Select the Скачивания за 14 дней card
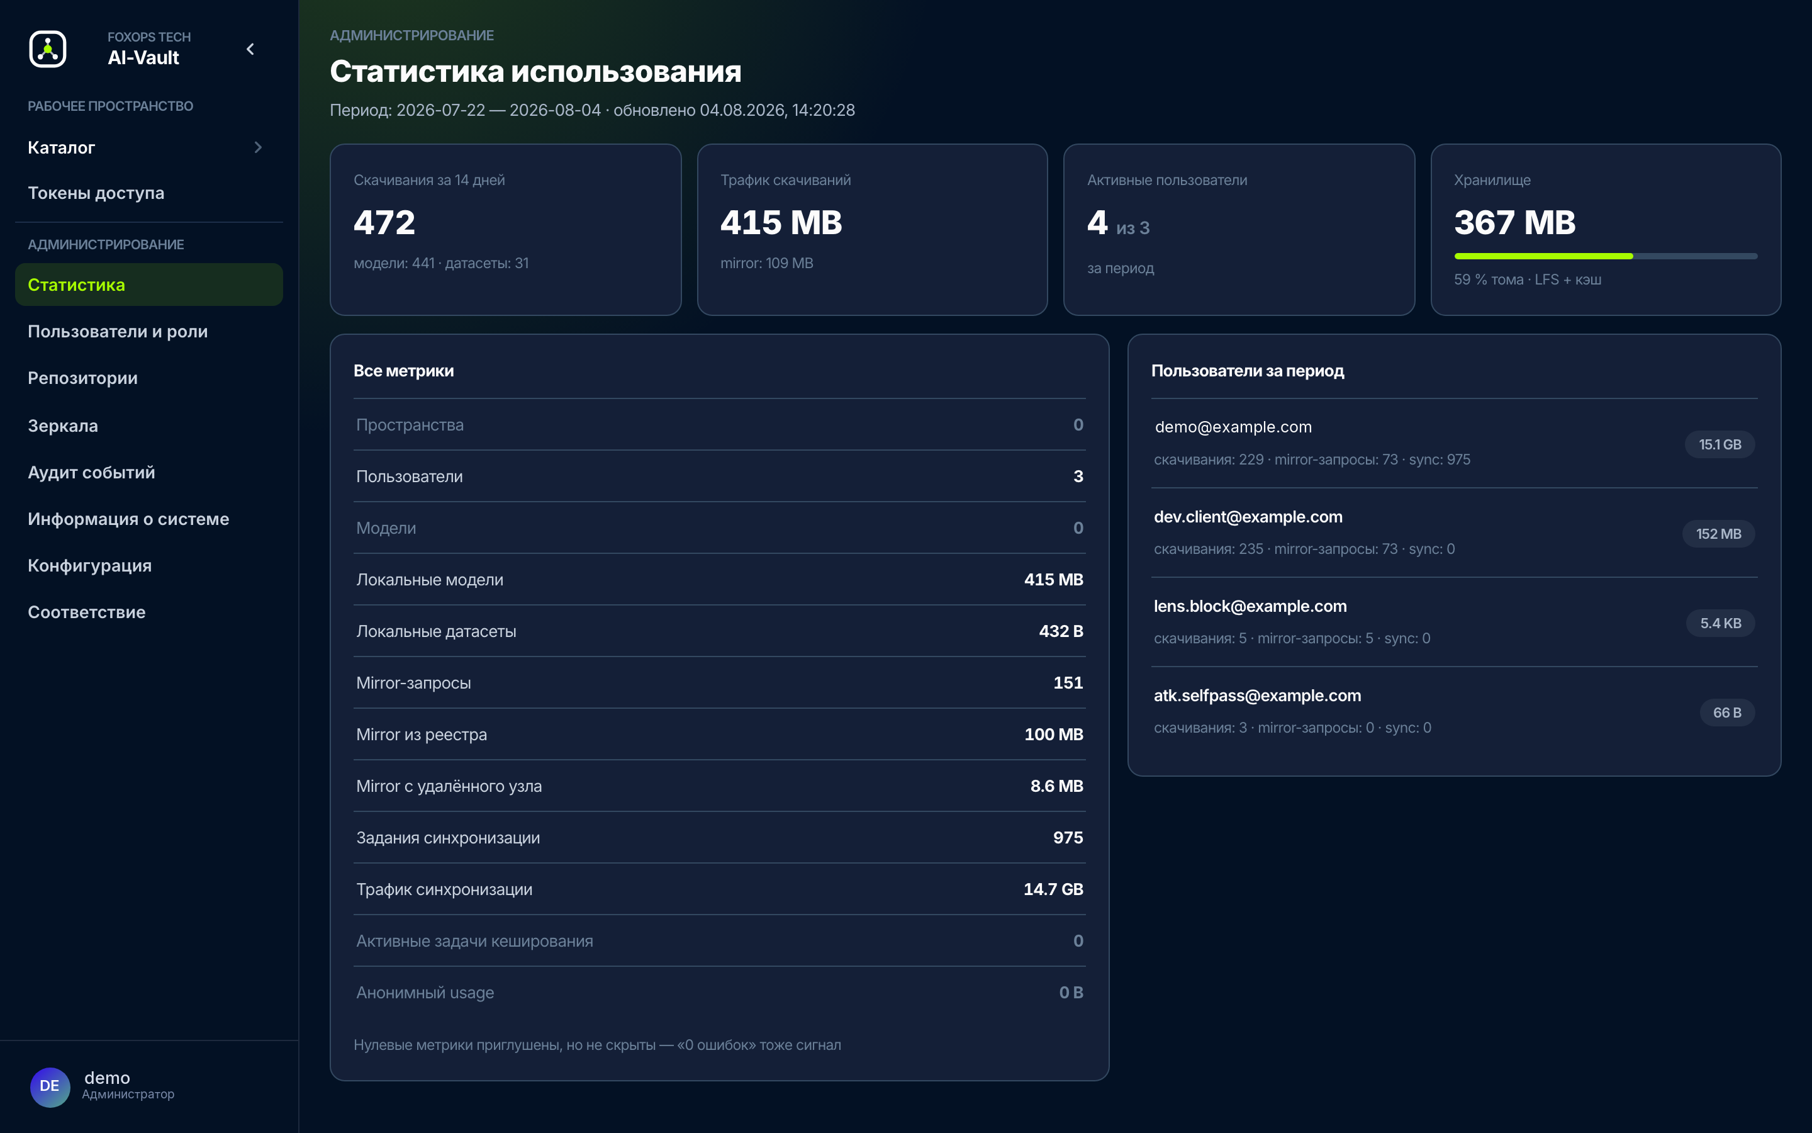The image size is (1812, 1133). [x=505, y=229]
